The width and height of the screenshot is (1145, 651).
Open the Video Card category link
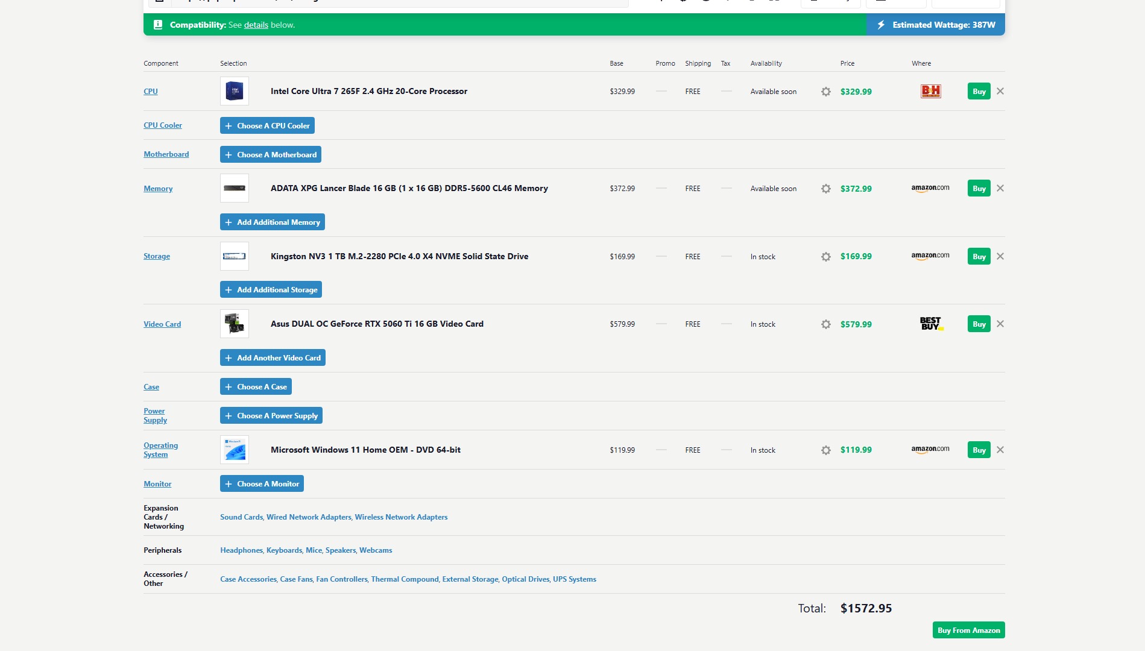(x=162, y=324)
